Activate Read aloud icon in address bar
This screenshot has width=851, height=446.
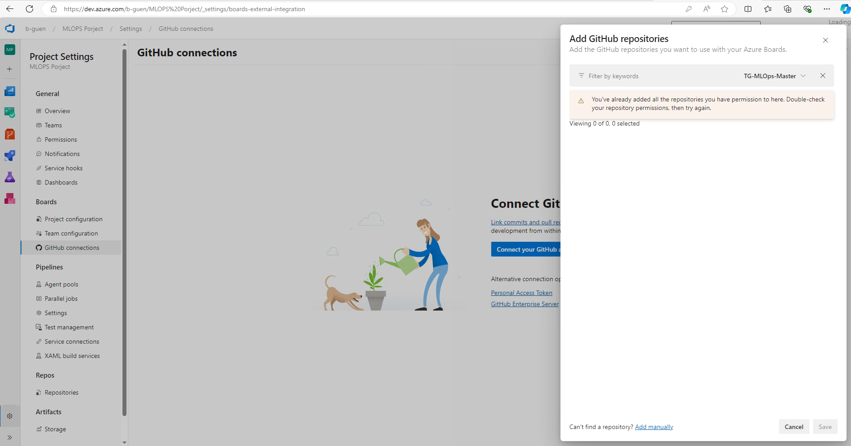coord(707,9)
